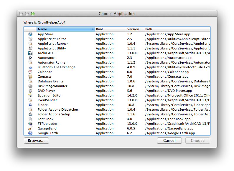Click the path /Applications/DVD Player.app
Image resolution: width=234 pixels, height=171 pixels.
[x=169, y=91]
